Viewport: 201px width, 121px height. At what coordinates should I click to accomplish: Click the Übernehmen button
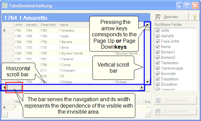tap(175, 100)
